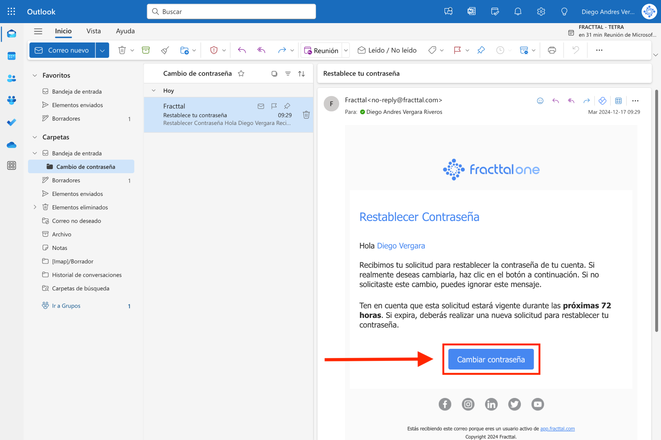Open OneNote feed icon in header
Screen dimensions: 661x440
pos(471,12)
